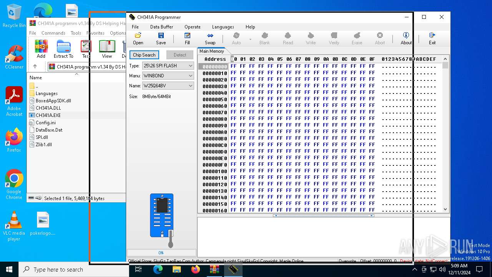Viewport: 492px width, 277px height.
Task: Select the Main Memory tab
Action: pyautogui.click(x=211, y=51)
